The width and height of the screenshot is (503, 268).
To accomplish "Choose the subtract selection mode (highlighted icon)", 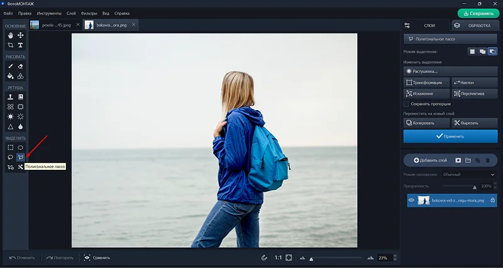I will (493, 52).
